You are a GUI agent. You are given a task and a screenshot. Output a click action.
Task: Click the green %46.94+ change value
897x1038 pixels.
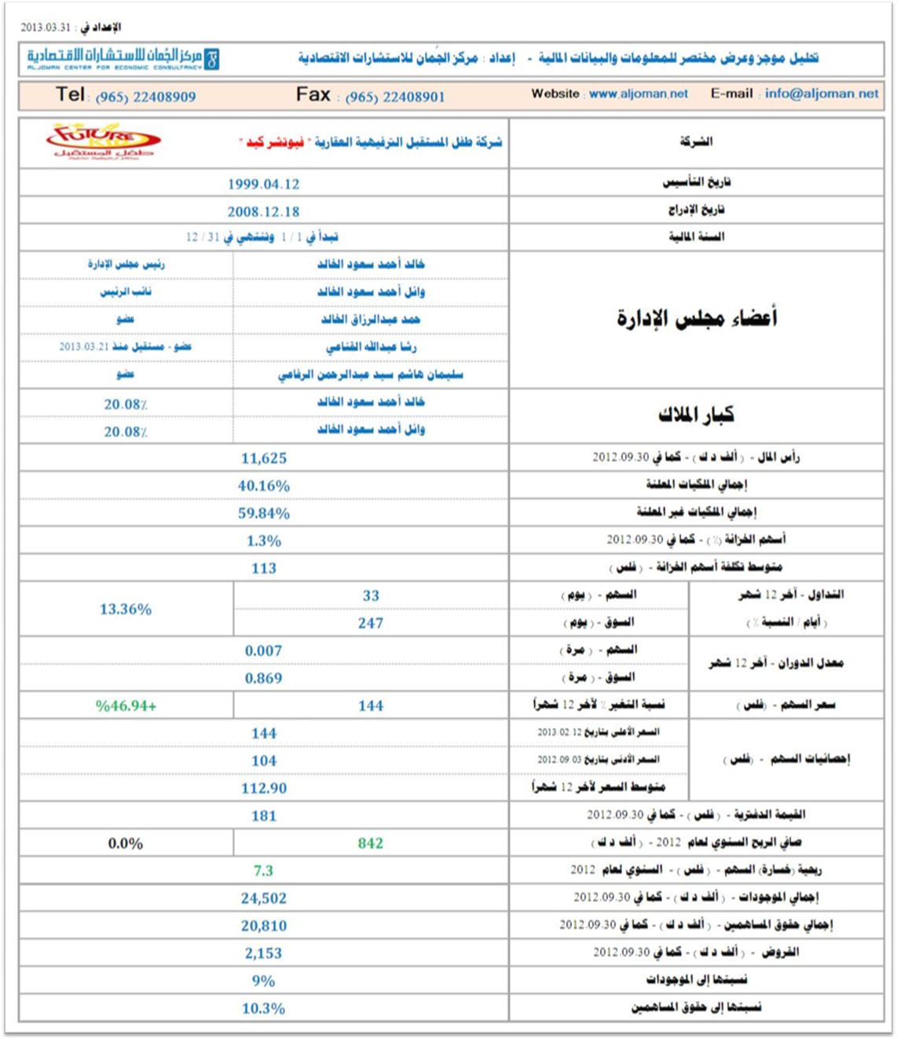(126, 706)
